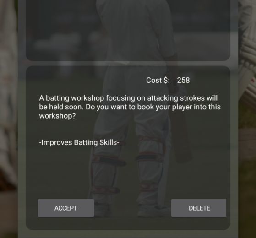Select the word 'workshop?' ending the message
Viewport: 256px width, 238px height.
[57, 116]
